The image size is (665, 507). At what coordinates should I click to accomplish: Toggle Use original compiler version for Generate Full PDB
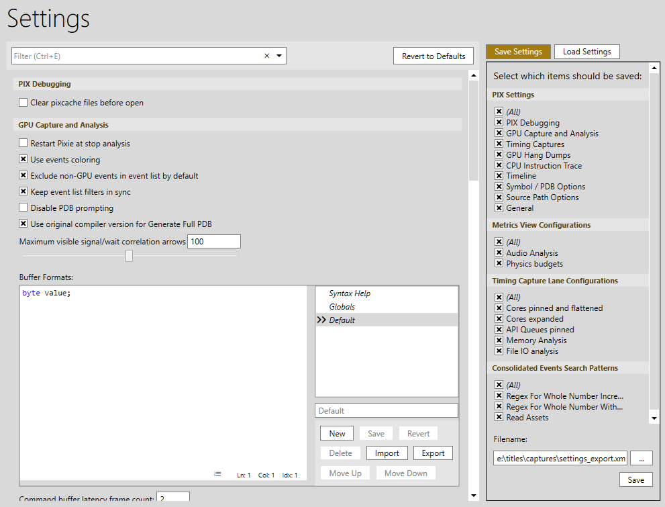pos(23,224)
